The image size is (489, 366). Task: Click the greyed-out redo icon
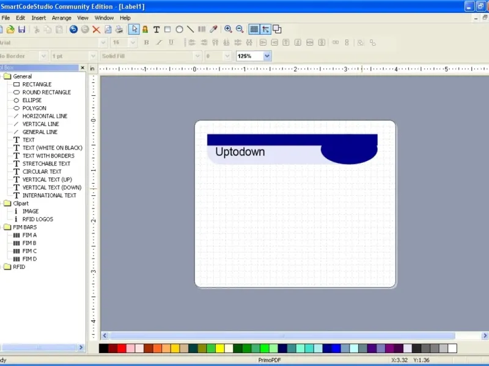tap(85, 29)
